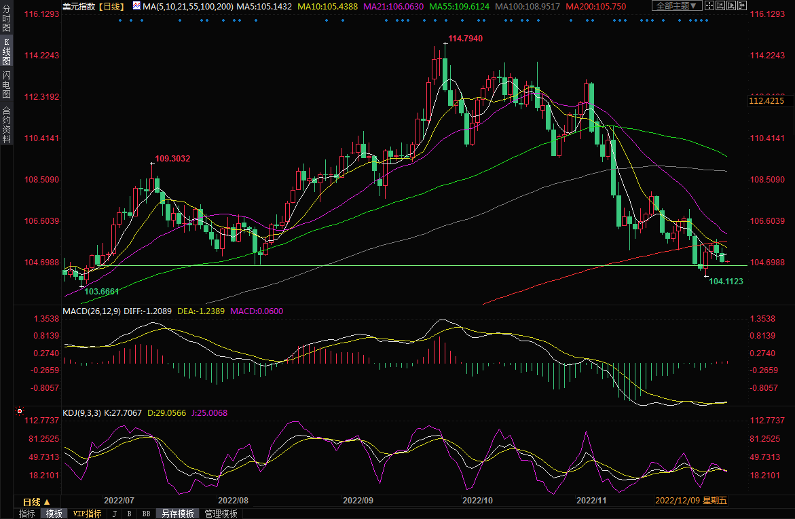Open the 闪电图 side tab
Screen dimensions: 795x519
pyautogui.click(x=6, y=85)
